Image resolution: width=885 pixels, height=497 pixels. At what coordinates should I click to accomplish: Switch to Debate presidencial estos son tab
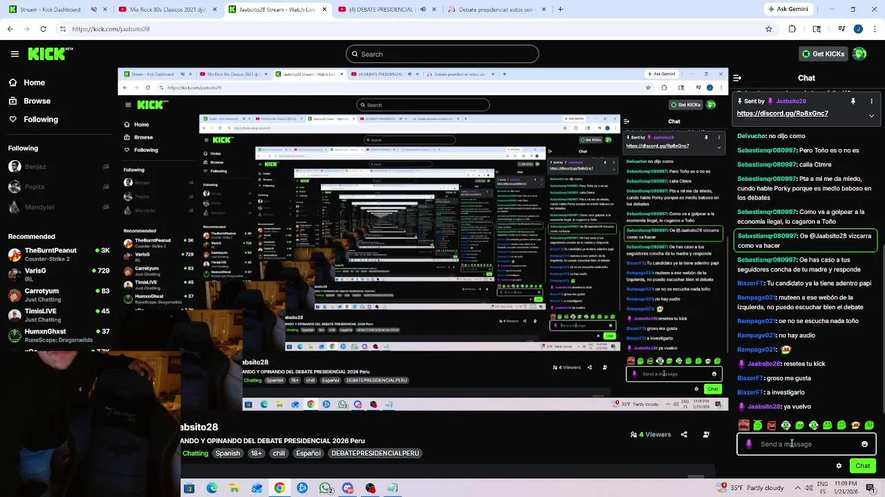pos(496,10)
